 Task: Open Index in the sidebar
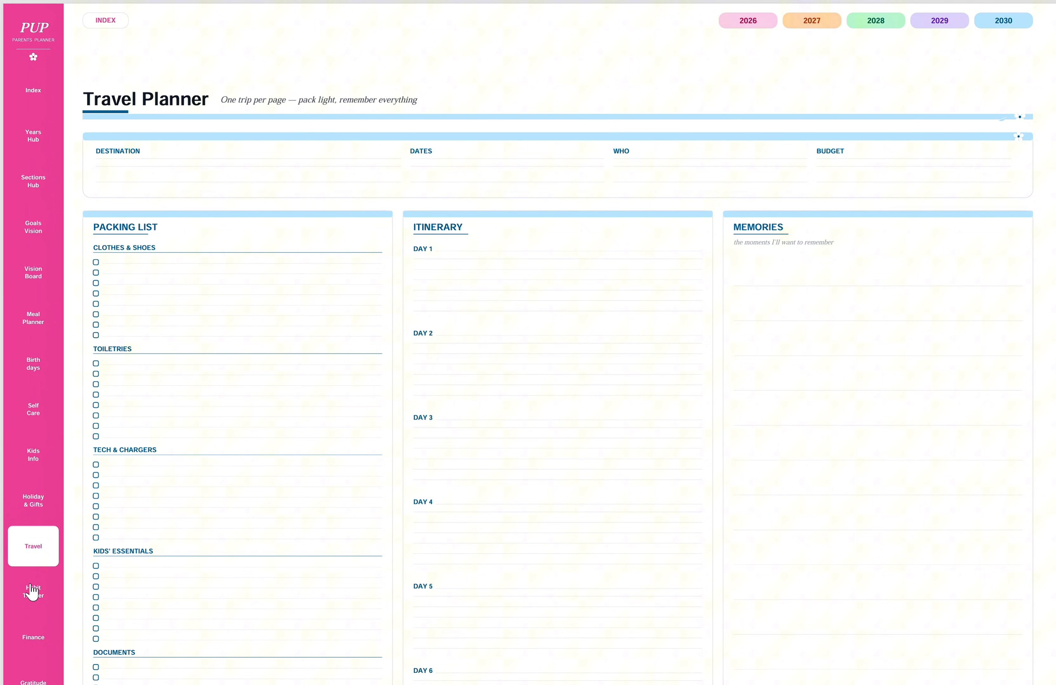pos(33,90)
